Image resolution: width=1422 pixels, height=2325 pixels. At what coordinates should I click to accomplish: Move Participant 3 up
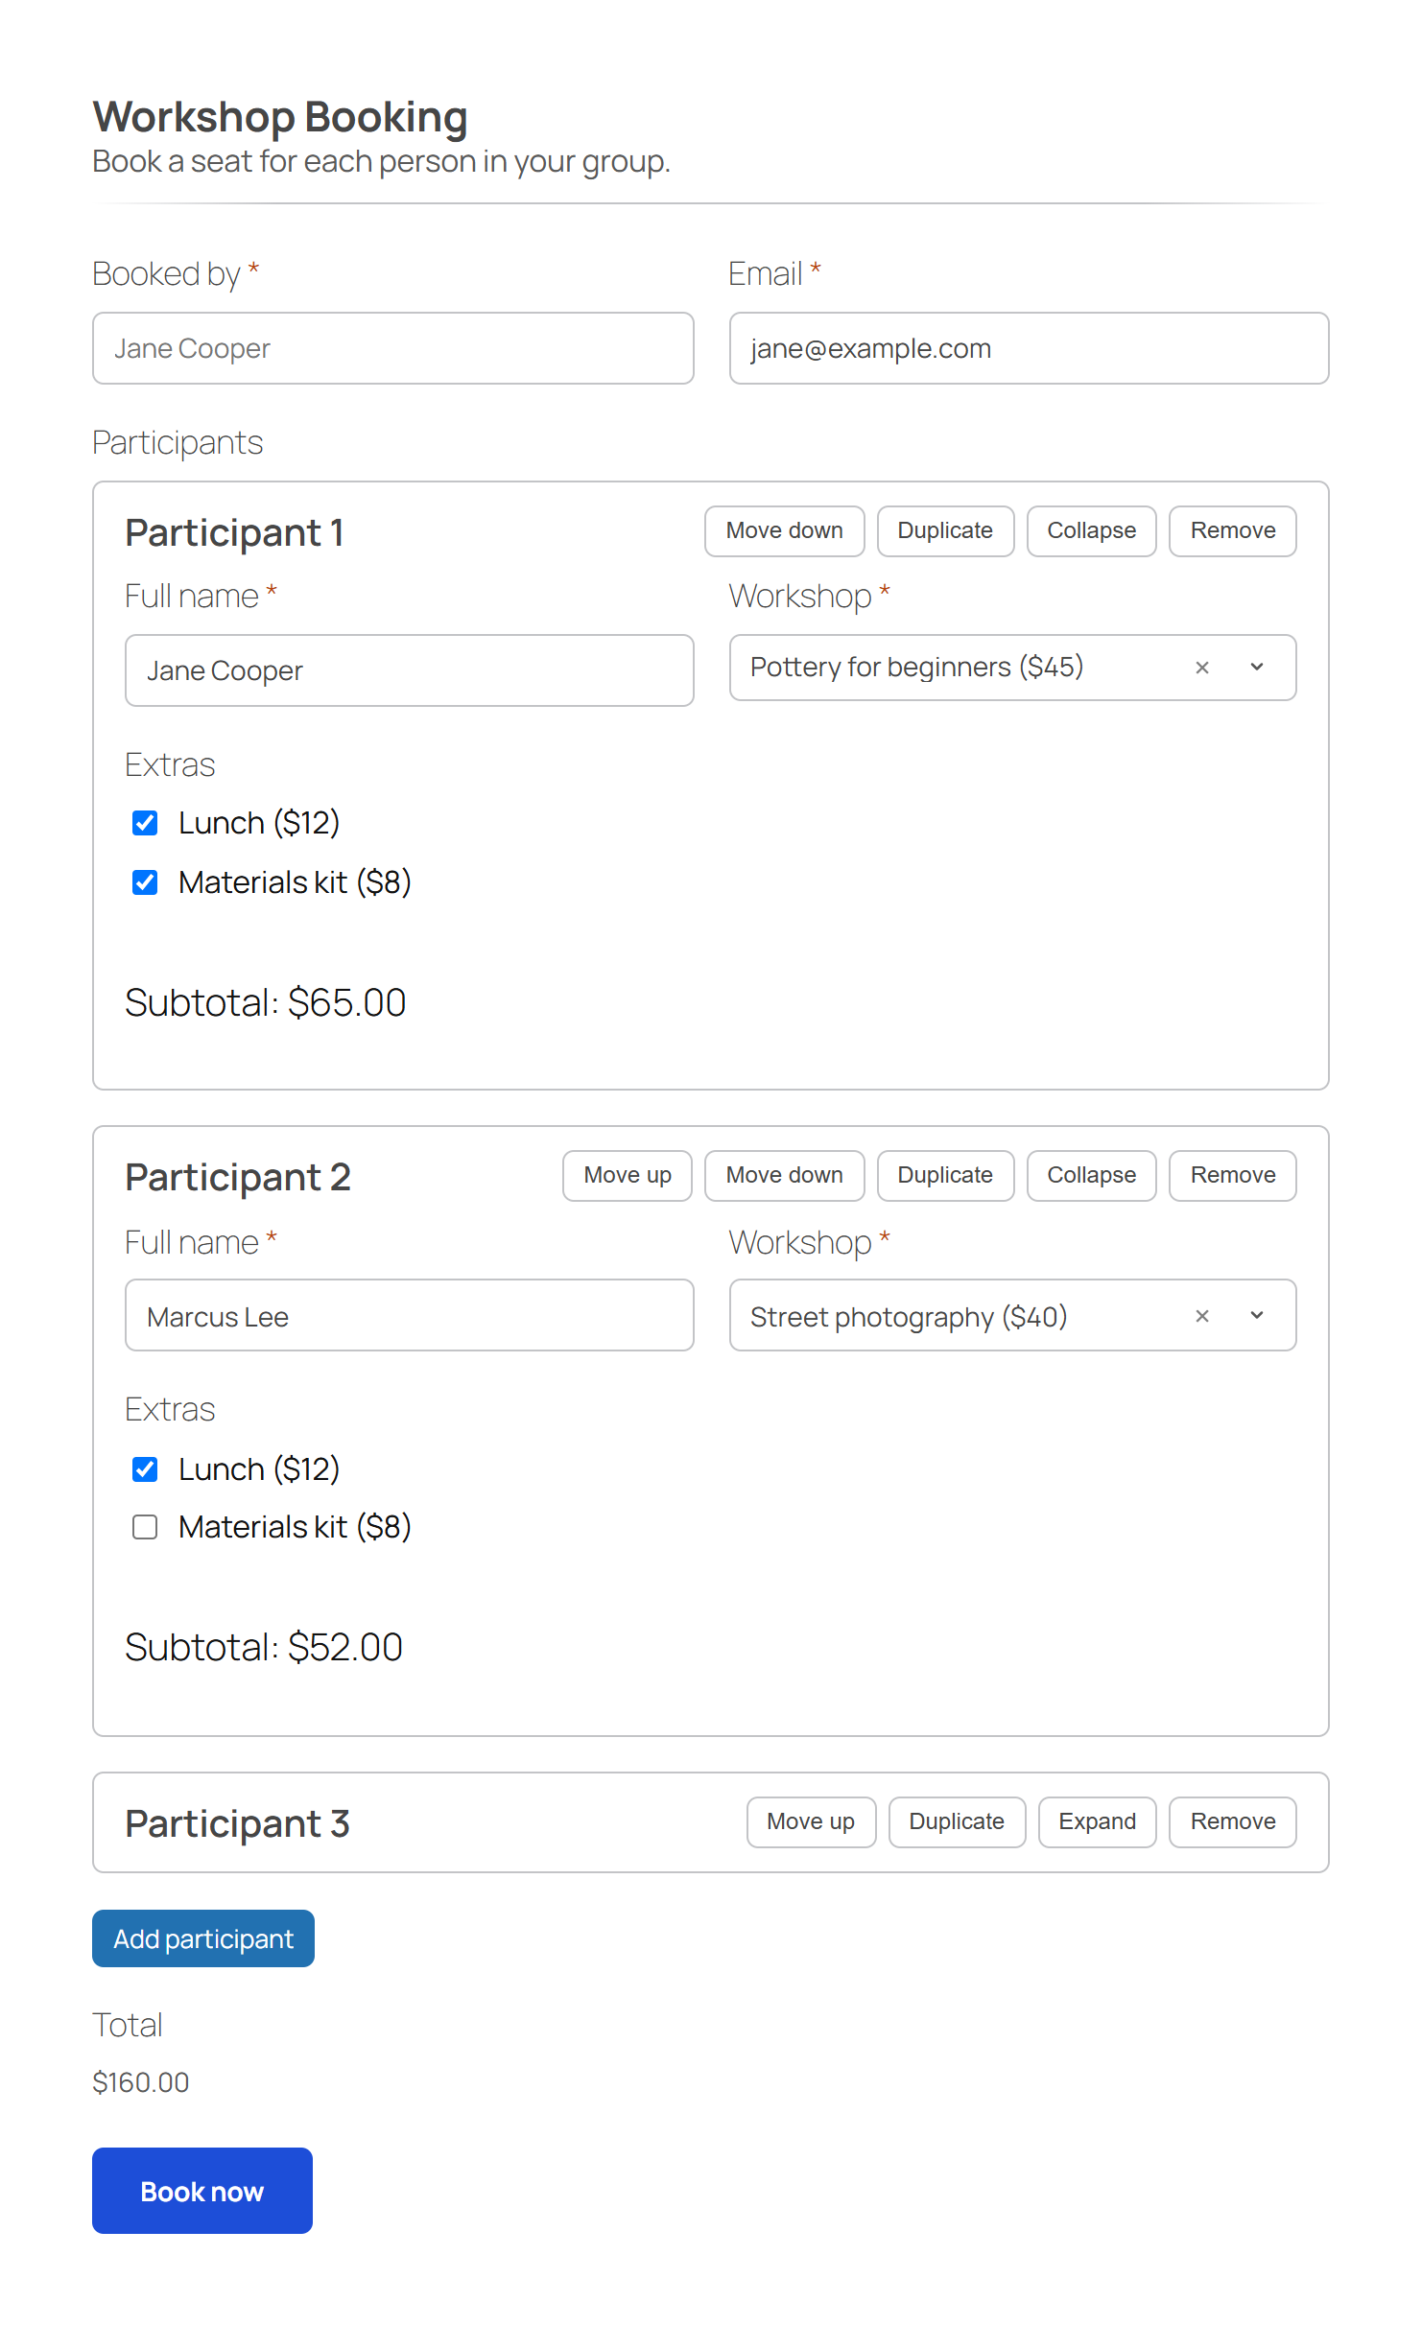point(811,1822)
